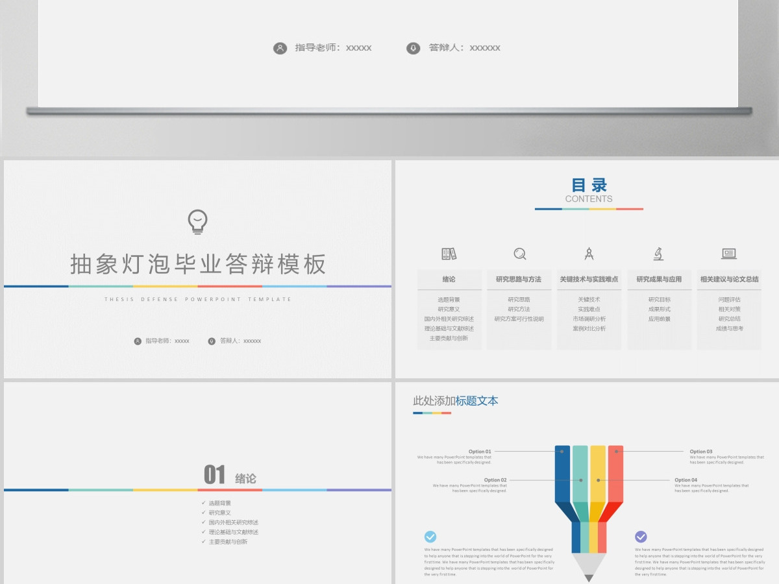Click the microscope icon above 研究成果与应用
Image resolution: width=779 pixels, height=584 pixels.
pos(658,254)
